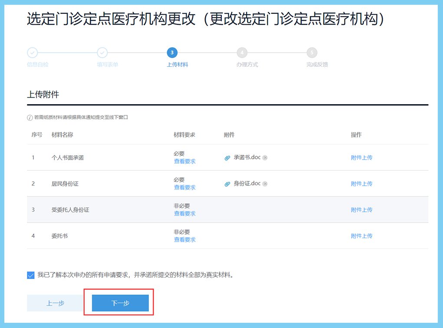Click the 操作 column header
443x328 pixels.
[356, 135]
